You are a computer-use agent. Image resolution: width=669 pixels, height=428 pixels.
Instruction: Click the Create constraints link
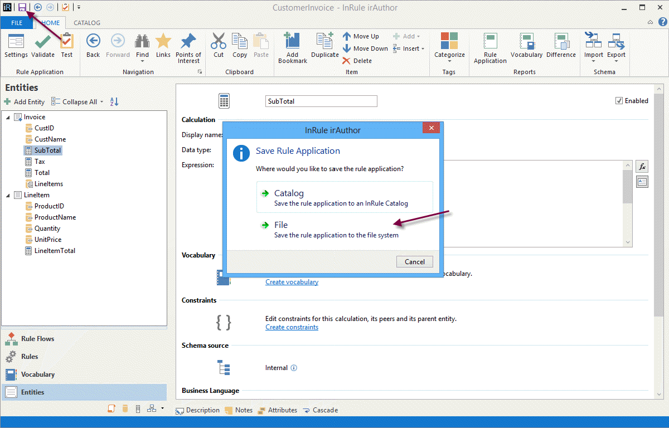[x=292, y=327]
